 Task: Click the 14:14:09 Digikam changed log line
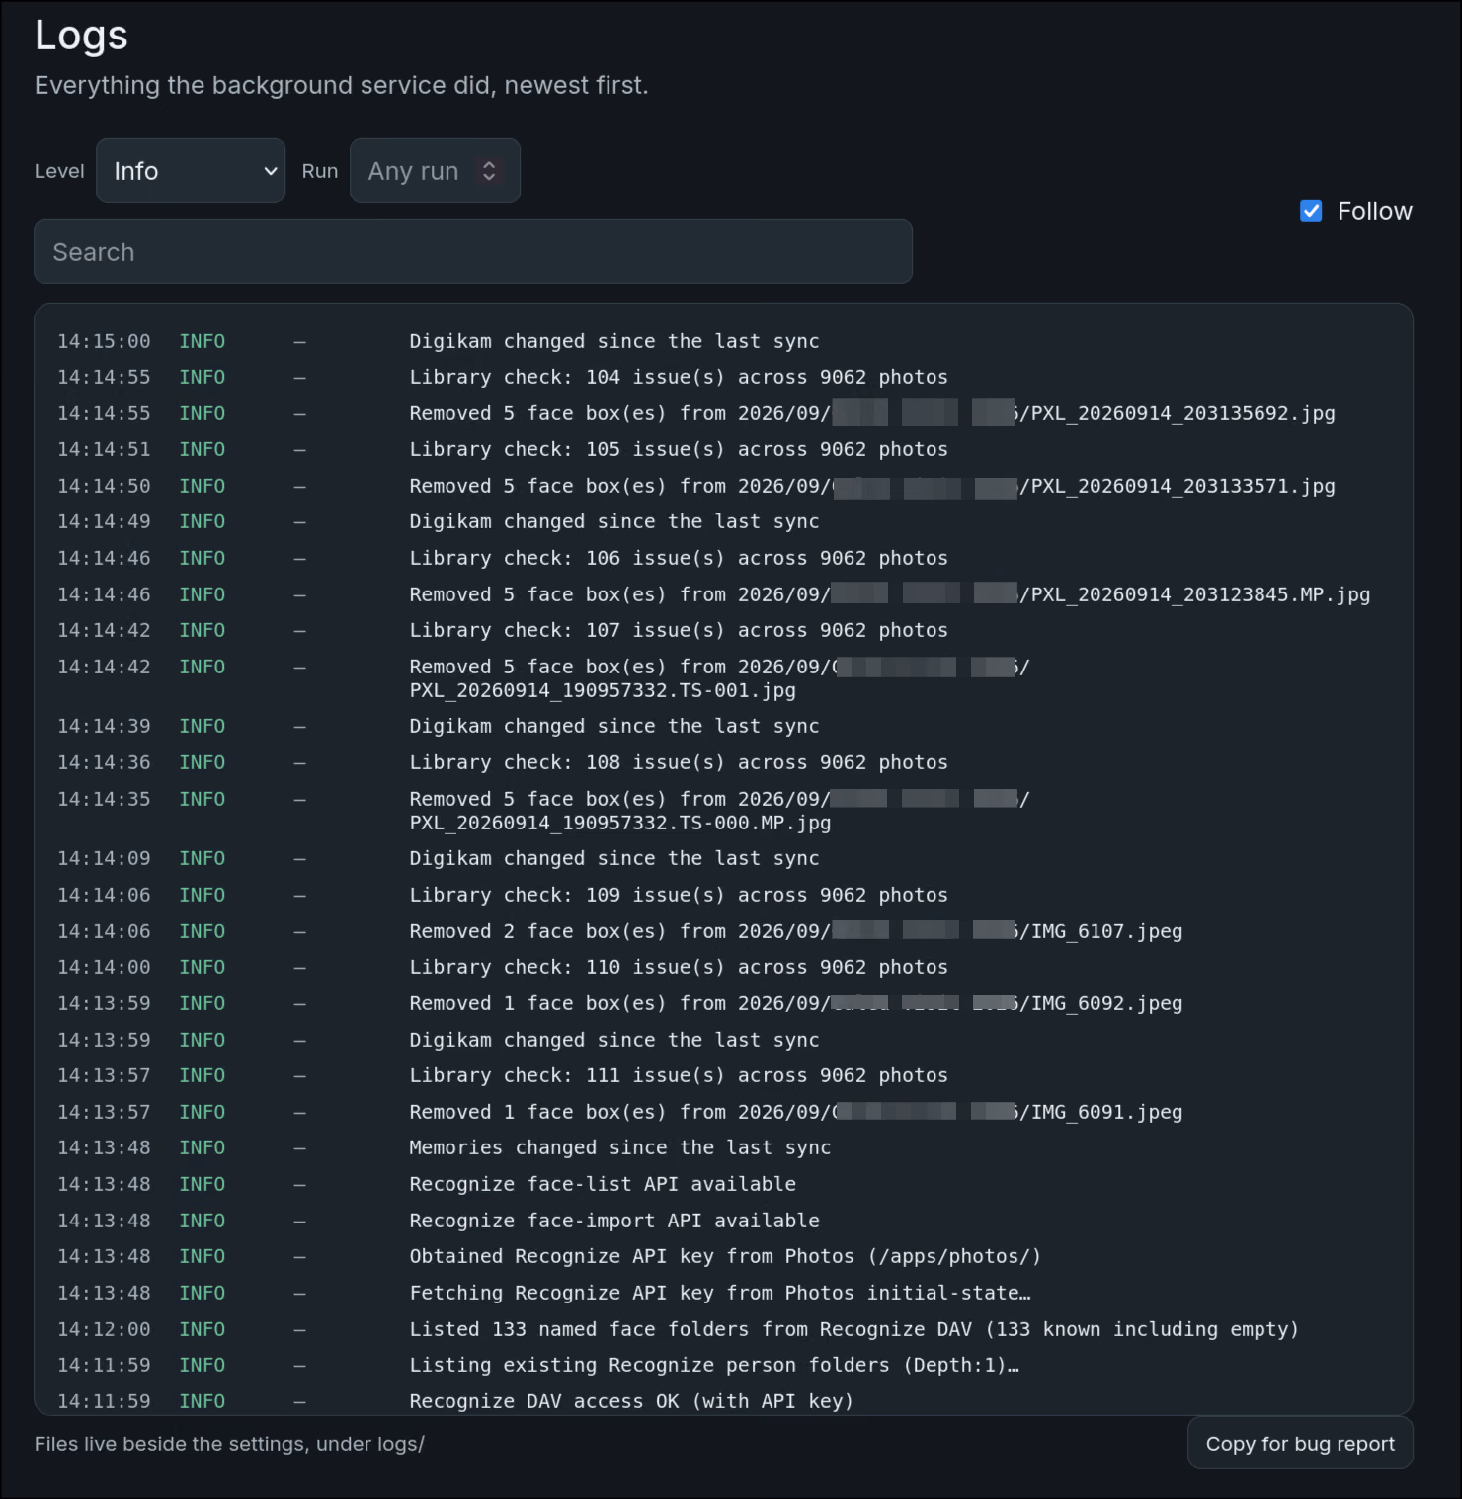[x=723, y=858]
